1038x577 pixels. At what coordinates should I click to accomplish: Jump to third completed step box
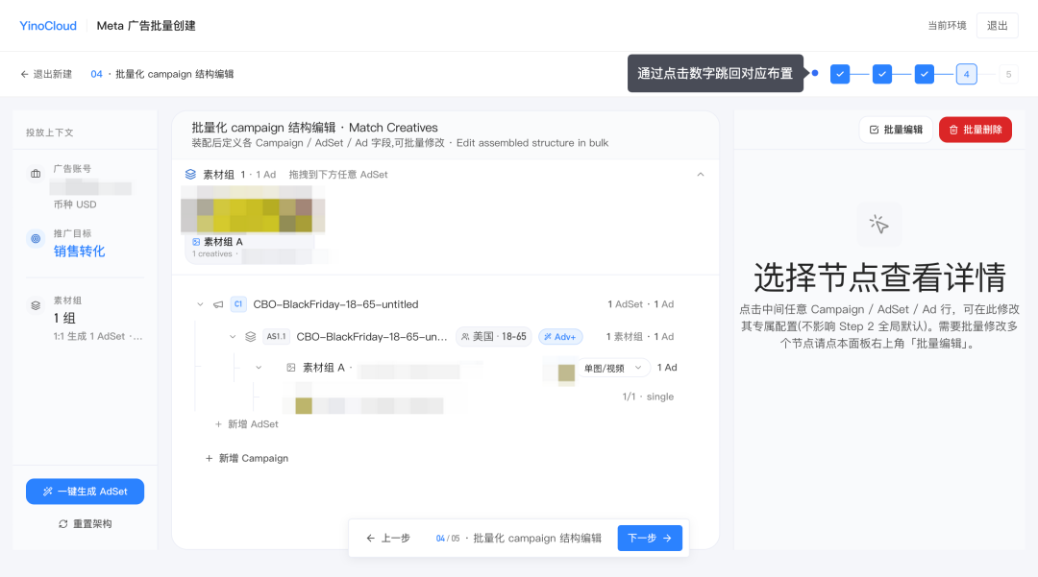925,74
